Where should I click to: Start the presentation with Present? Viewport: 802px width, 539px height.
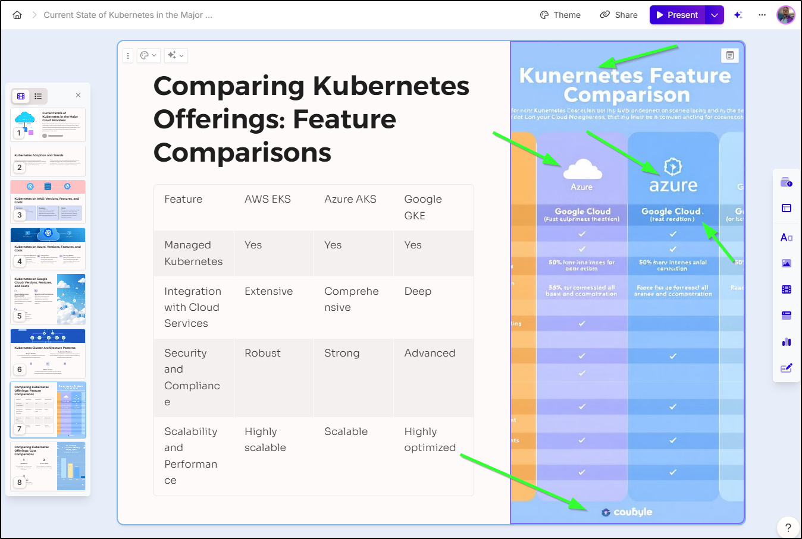pyautogui.click(x=677, y=15)
